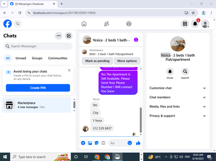The width and height of the screenshot is (216, 161).
Task: Expand Chat members section
Action: tap(178, 97)
